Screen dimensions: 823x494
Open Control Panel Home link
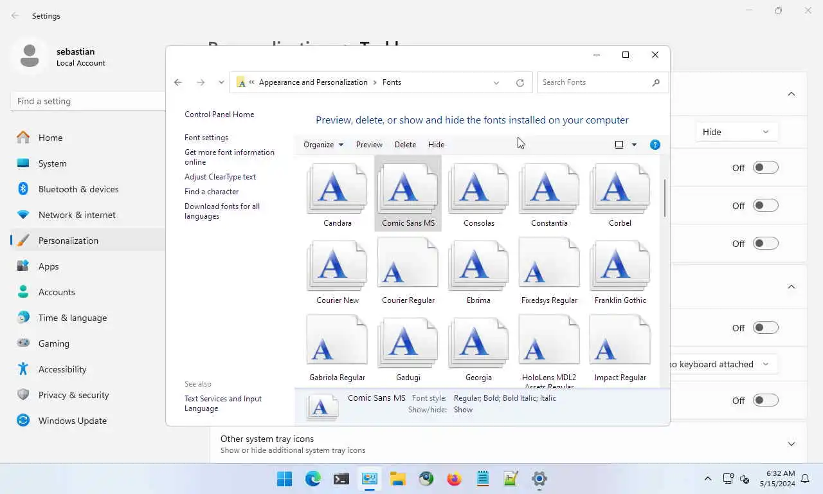(x=219, y=114)
